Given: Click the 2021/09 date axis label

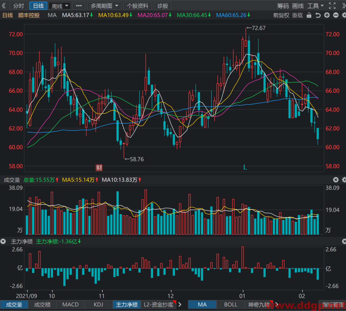Looking at the screenshot, I should [27, 296].
